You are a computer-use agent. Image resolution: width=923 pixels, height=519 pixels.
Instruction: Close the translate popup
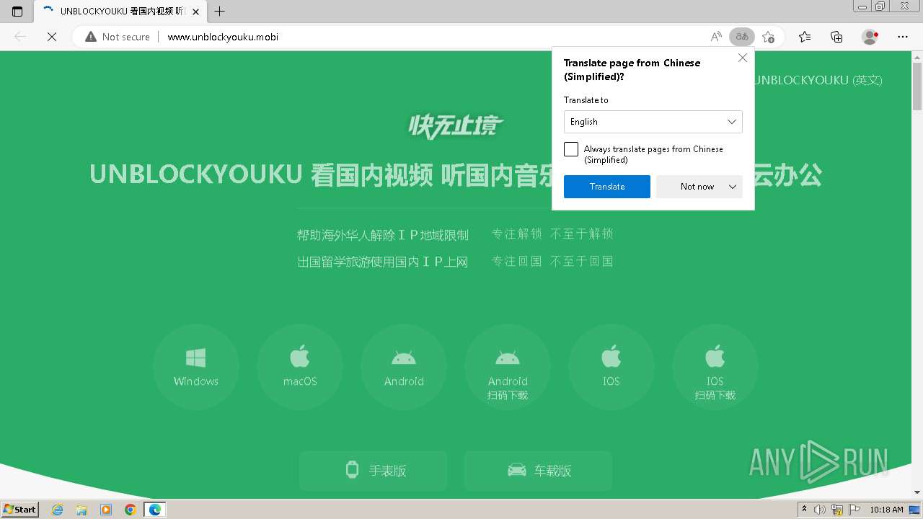(743, 58)
